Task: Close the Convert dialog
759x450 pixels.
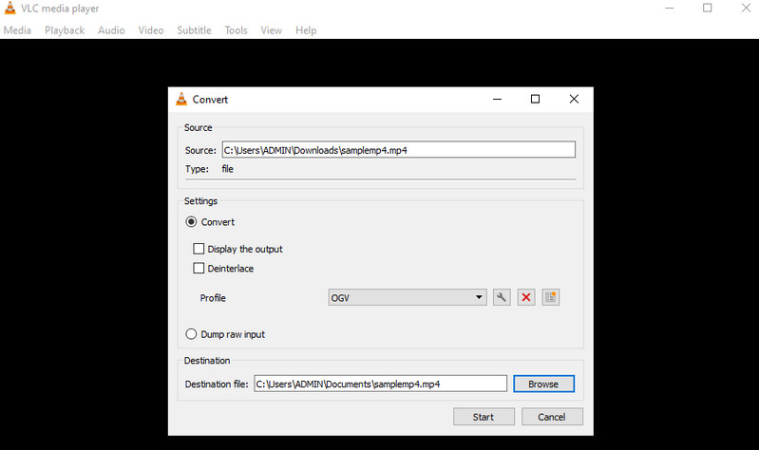Action: [x=574, y=99]
